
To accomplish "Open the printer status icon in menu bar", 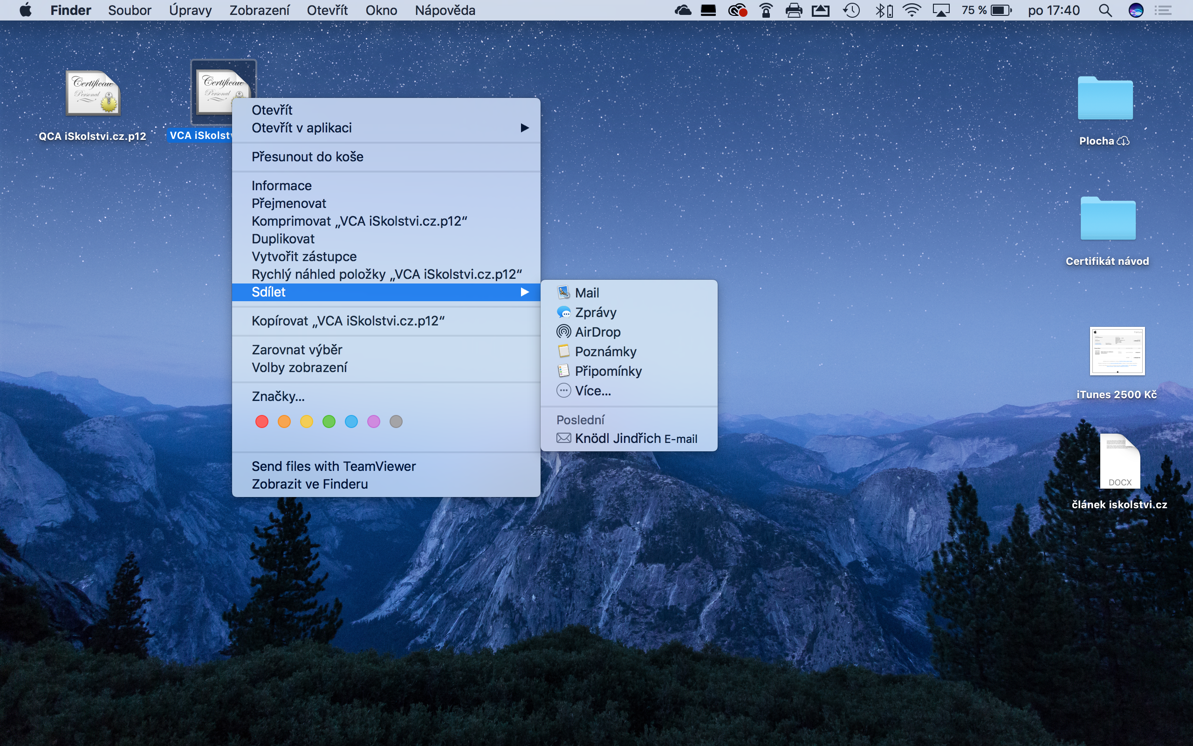I will [x=794, y=10].
